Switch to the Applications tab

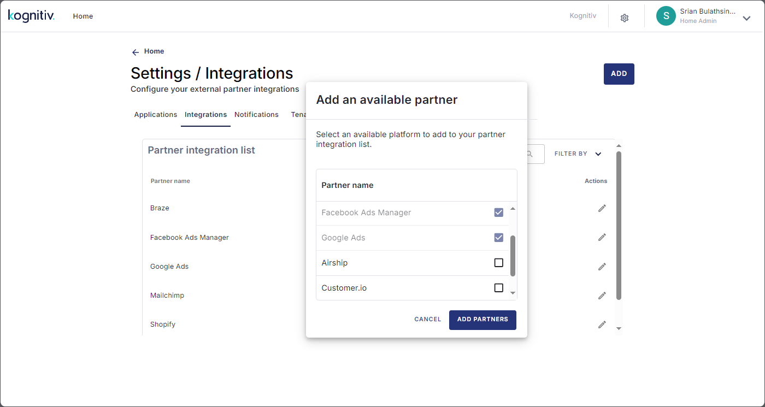pyautogui.click(x=156, y=115)
